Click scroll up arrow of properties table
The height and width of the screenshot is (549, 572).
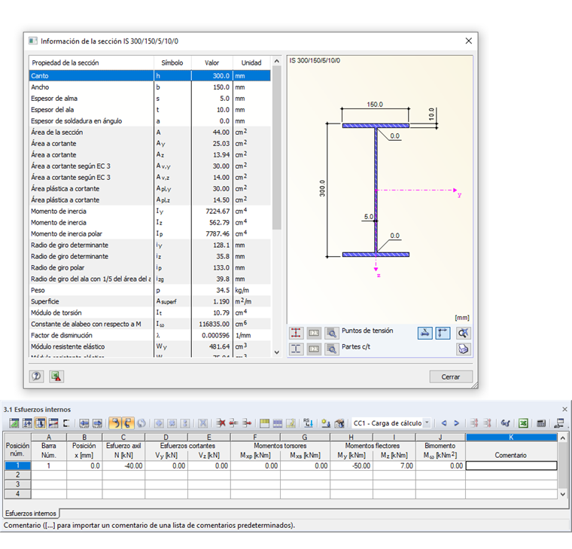tap(276, 61)
